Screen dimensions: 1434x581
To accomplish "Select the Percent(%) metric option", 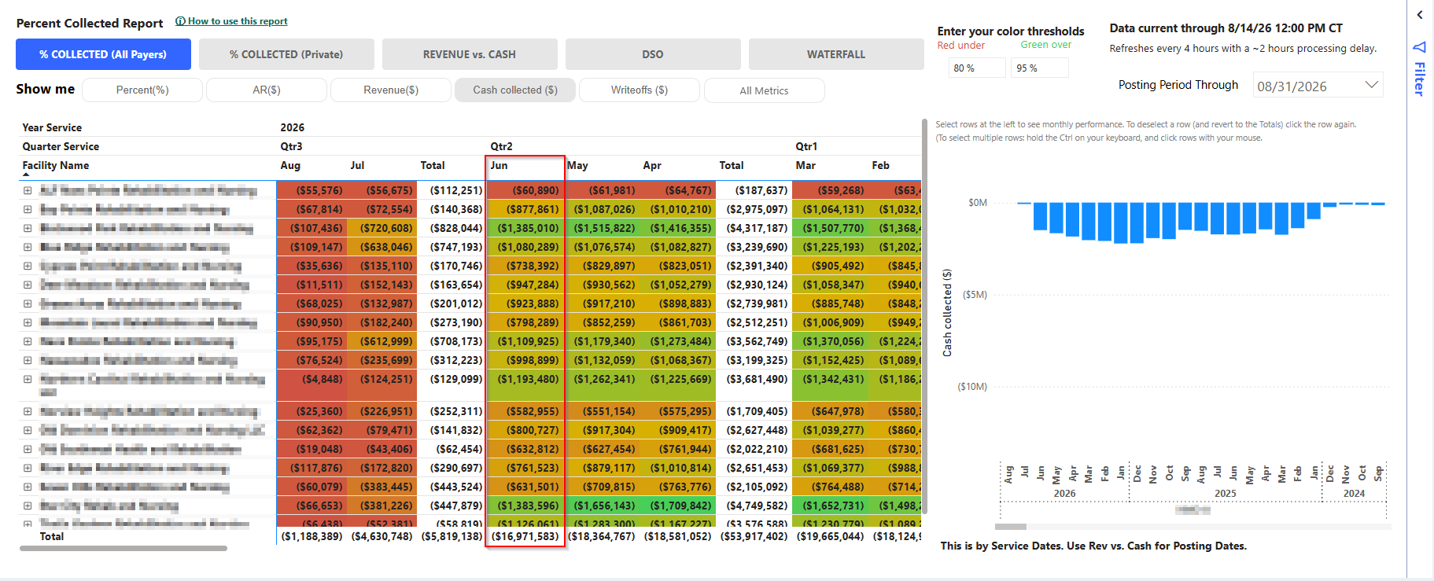I will click(x=142, y=90).
